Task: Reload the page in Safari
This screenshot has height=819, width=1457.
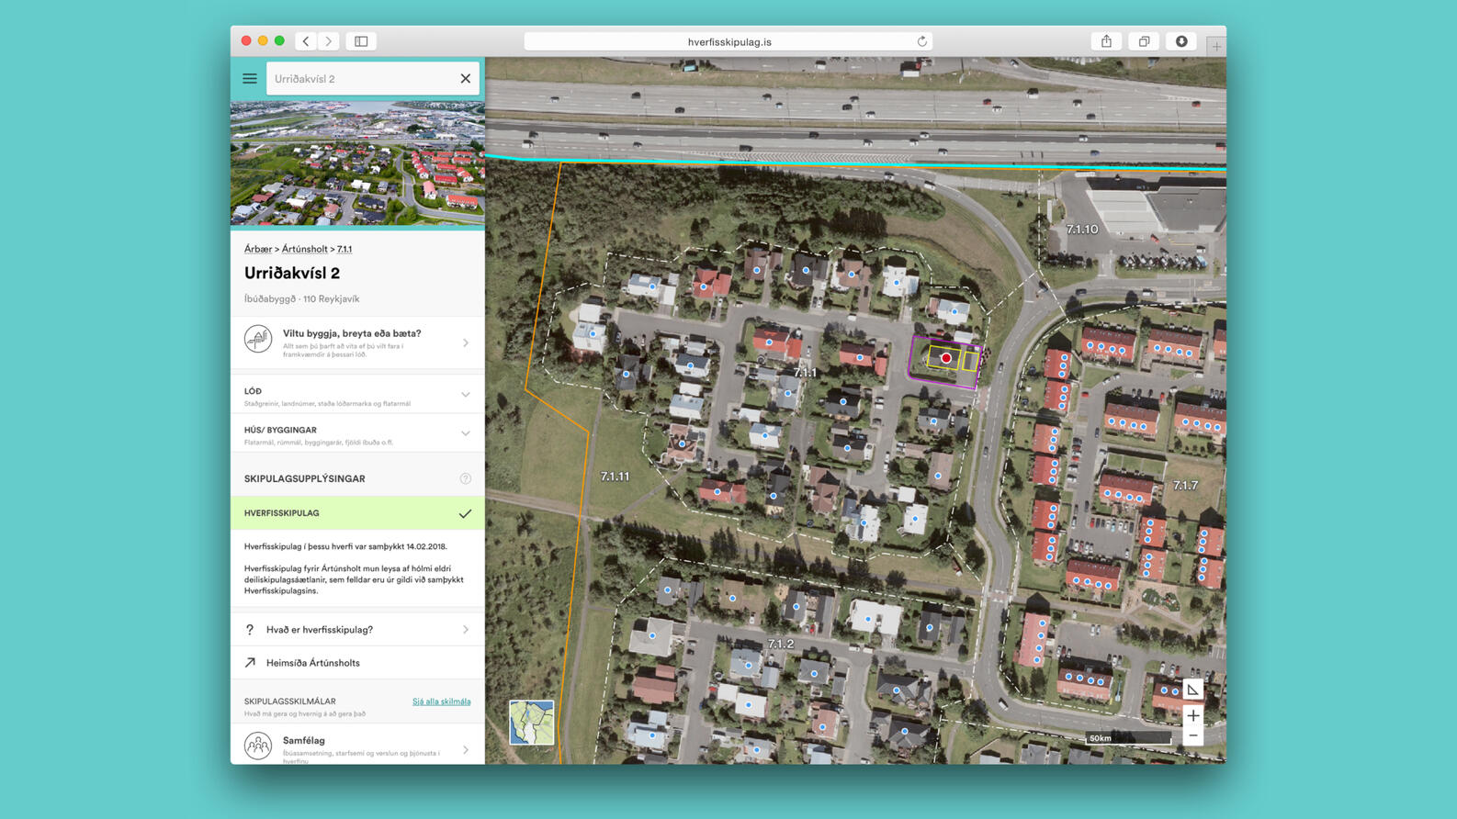Action: (x=921, y=41)
